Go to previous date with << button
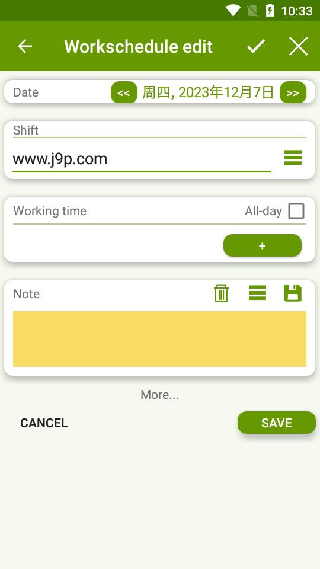The width and height of the screenshot is (320, 569). pyautogui.click(x=124, y=92)
